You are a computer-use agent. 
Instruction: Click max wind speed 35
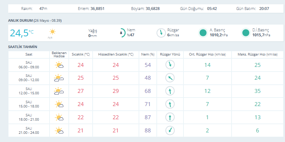click(258, 91)
